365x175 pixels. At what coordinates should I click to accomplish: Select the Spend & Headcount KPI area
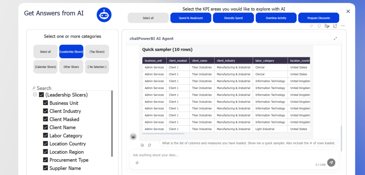tap(191, 18)
